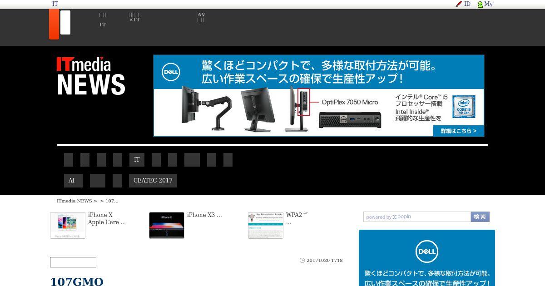Open the black iPhone X thumbnail
545x286 pixels.
click(x=167, y=225)
